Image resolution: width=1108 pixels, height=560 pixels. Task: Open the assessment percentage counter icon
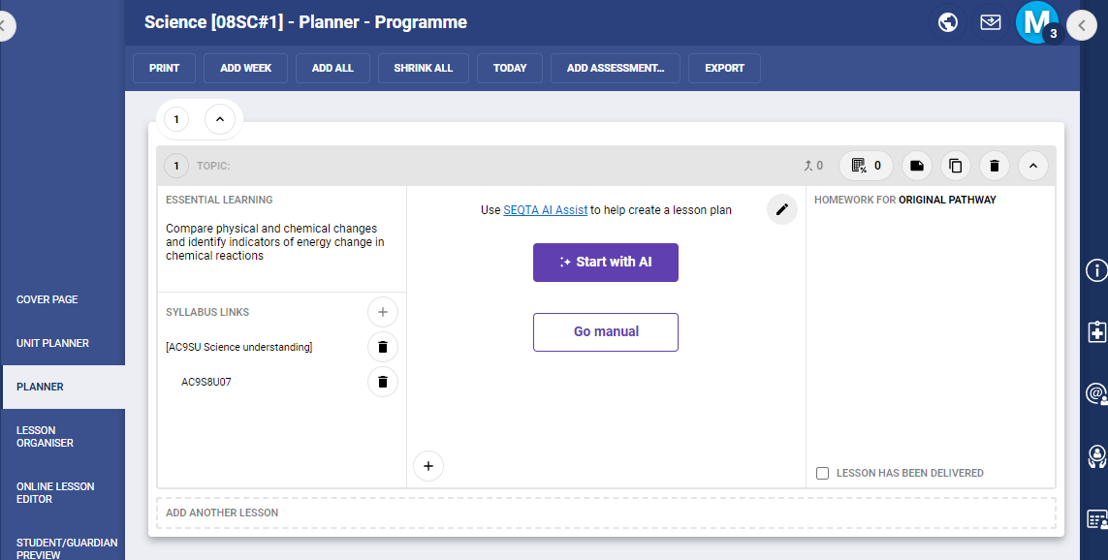pyautogui.click(x=865, y=165)
